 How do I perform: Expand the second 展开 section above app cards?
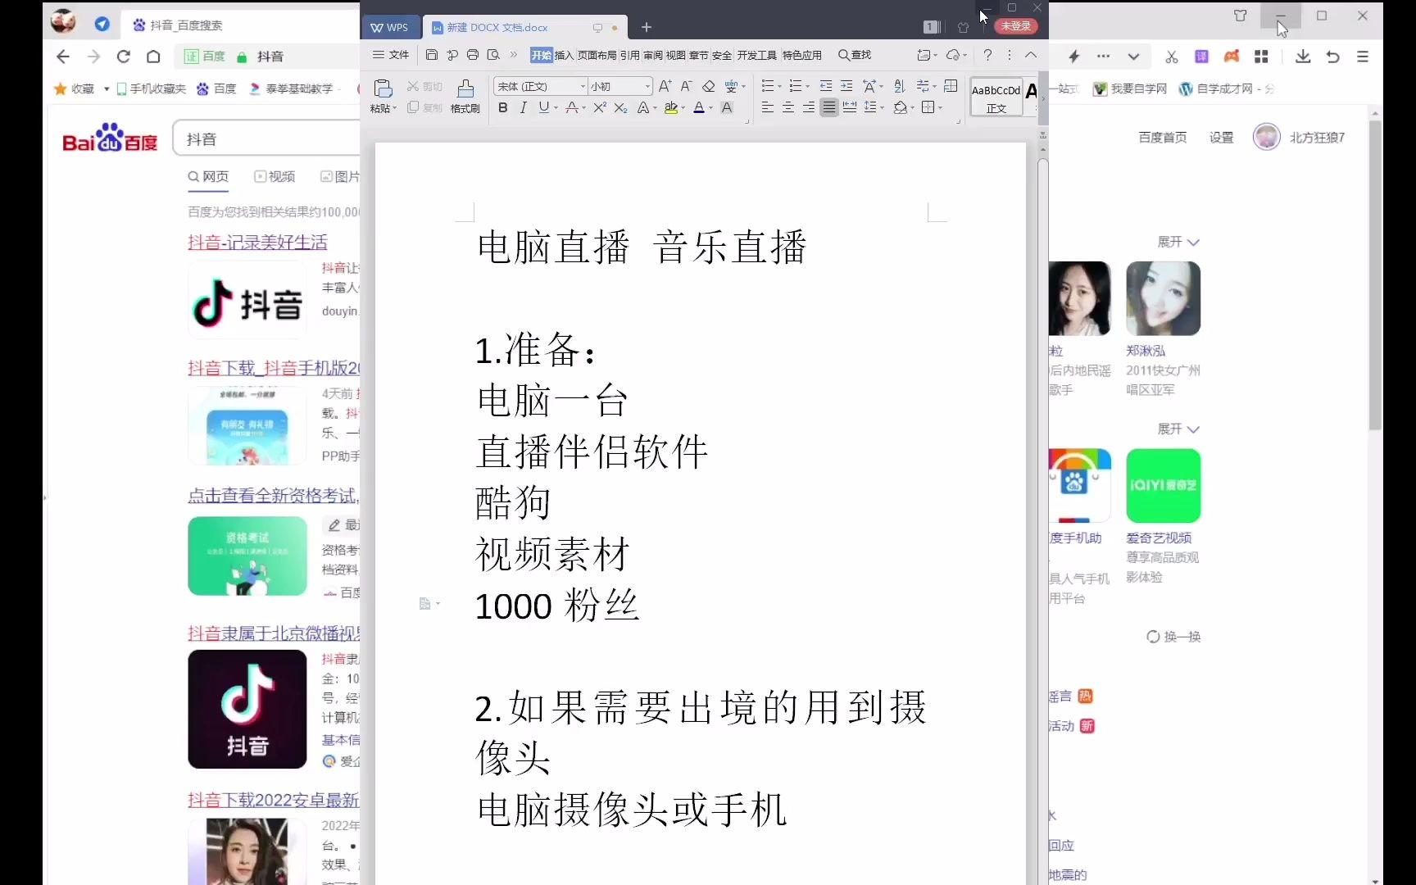pyautogui.click(x=1178, y=429)
